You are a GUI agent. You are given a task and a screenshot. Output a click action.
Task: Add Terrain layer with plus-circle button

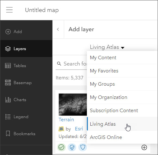tap(144, 147)
